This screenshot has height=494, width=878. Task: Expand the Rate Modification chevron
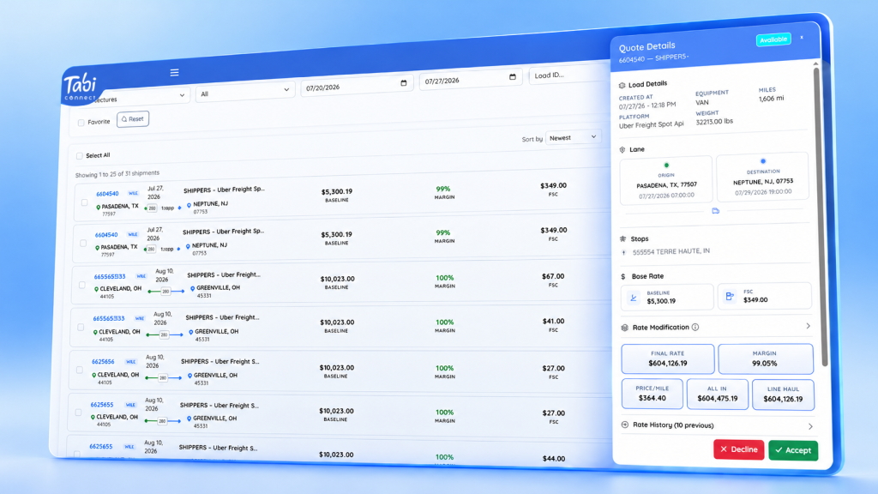[x=808, y=326]
